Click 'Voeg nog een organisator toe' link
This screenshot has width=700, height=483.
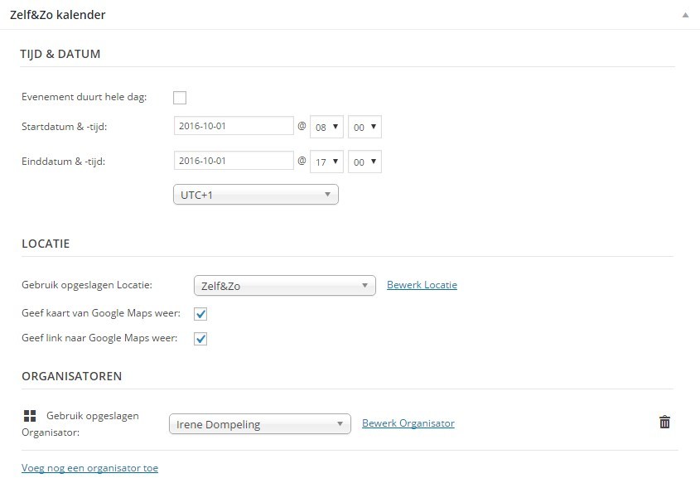click(89, 468)
